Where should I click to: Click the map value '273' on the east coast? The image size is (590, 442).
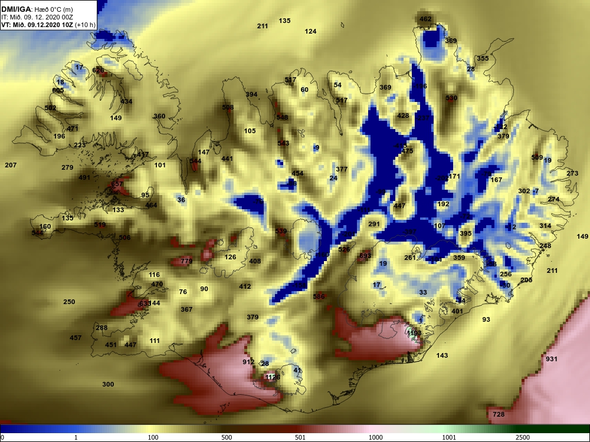[572, 173]
